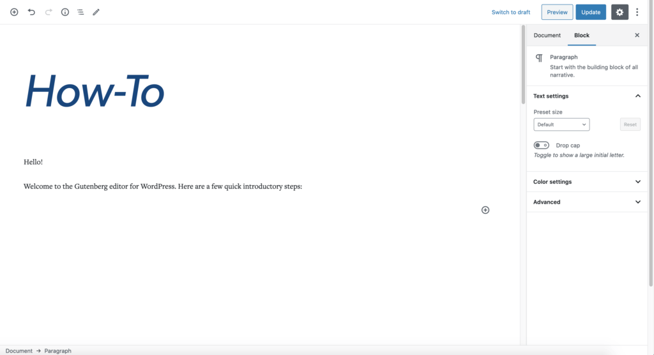Click the Preview button
The height and width of the screenshot is (355, 654).
pos(557,12)
